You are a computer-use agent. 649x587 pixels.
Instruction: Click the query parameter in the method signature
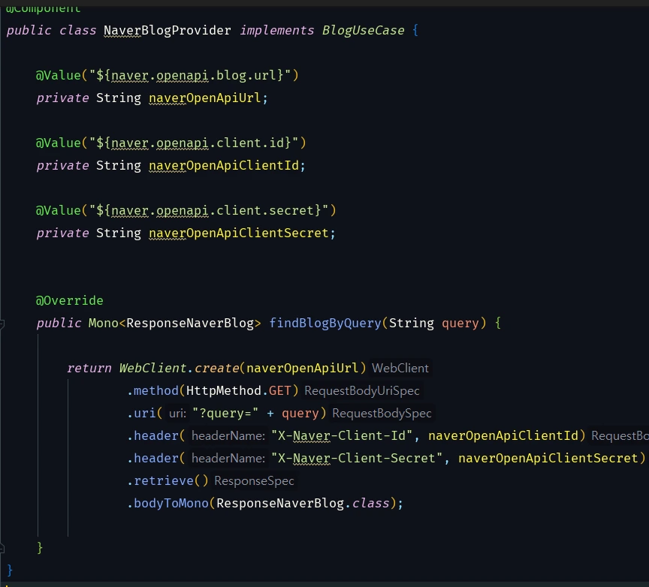pos(460,323)
